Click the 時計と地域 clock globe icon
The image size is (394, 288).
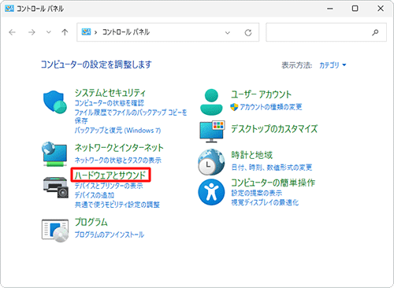click(211, 162)
